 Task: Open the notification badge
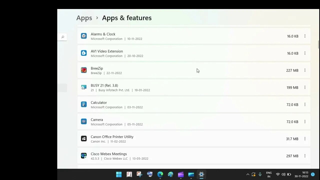[x=313, y=174]
